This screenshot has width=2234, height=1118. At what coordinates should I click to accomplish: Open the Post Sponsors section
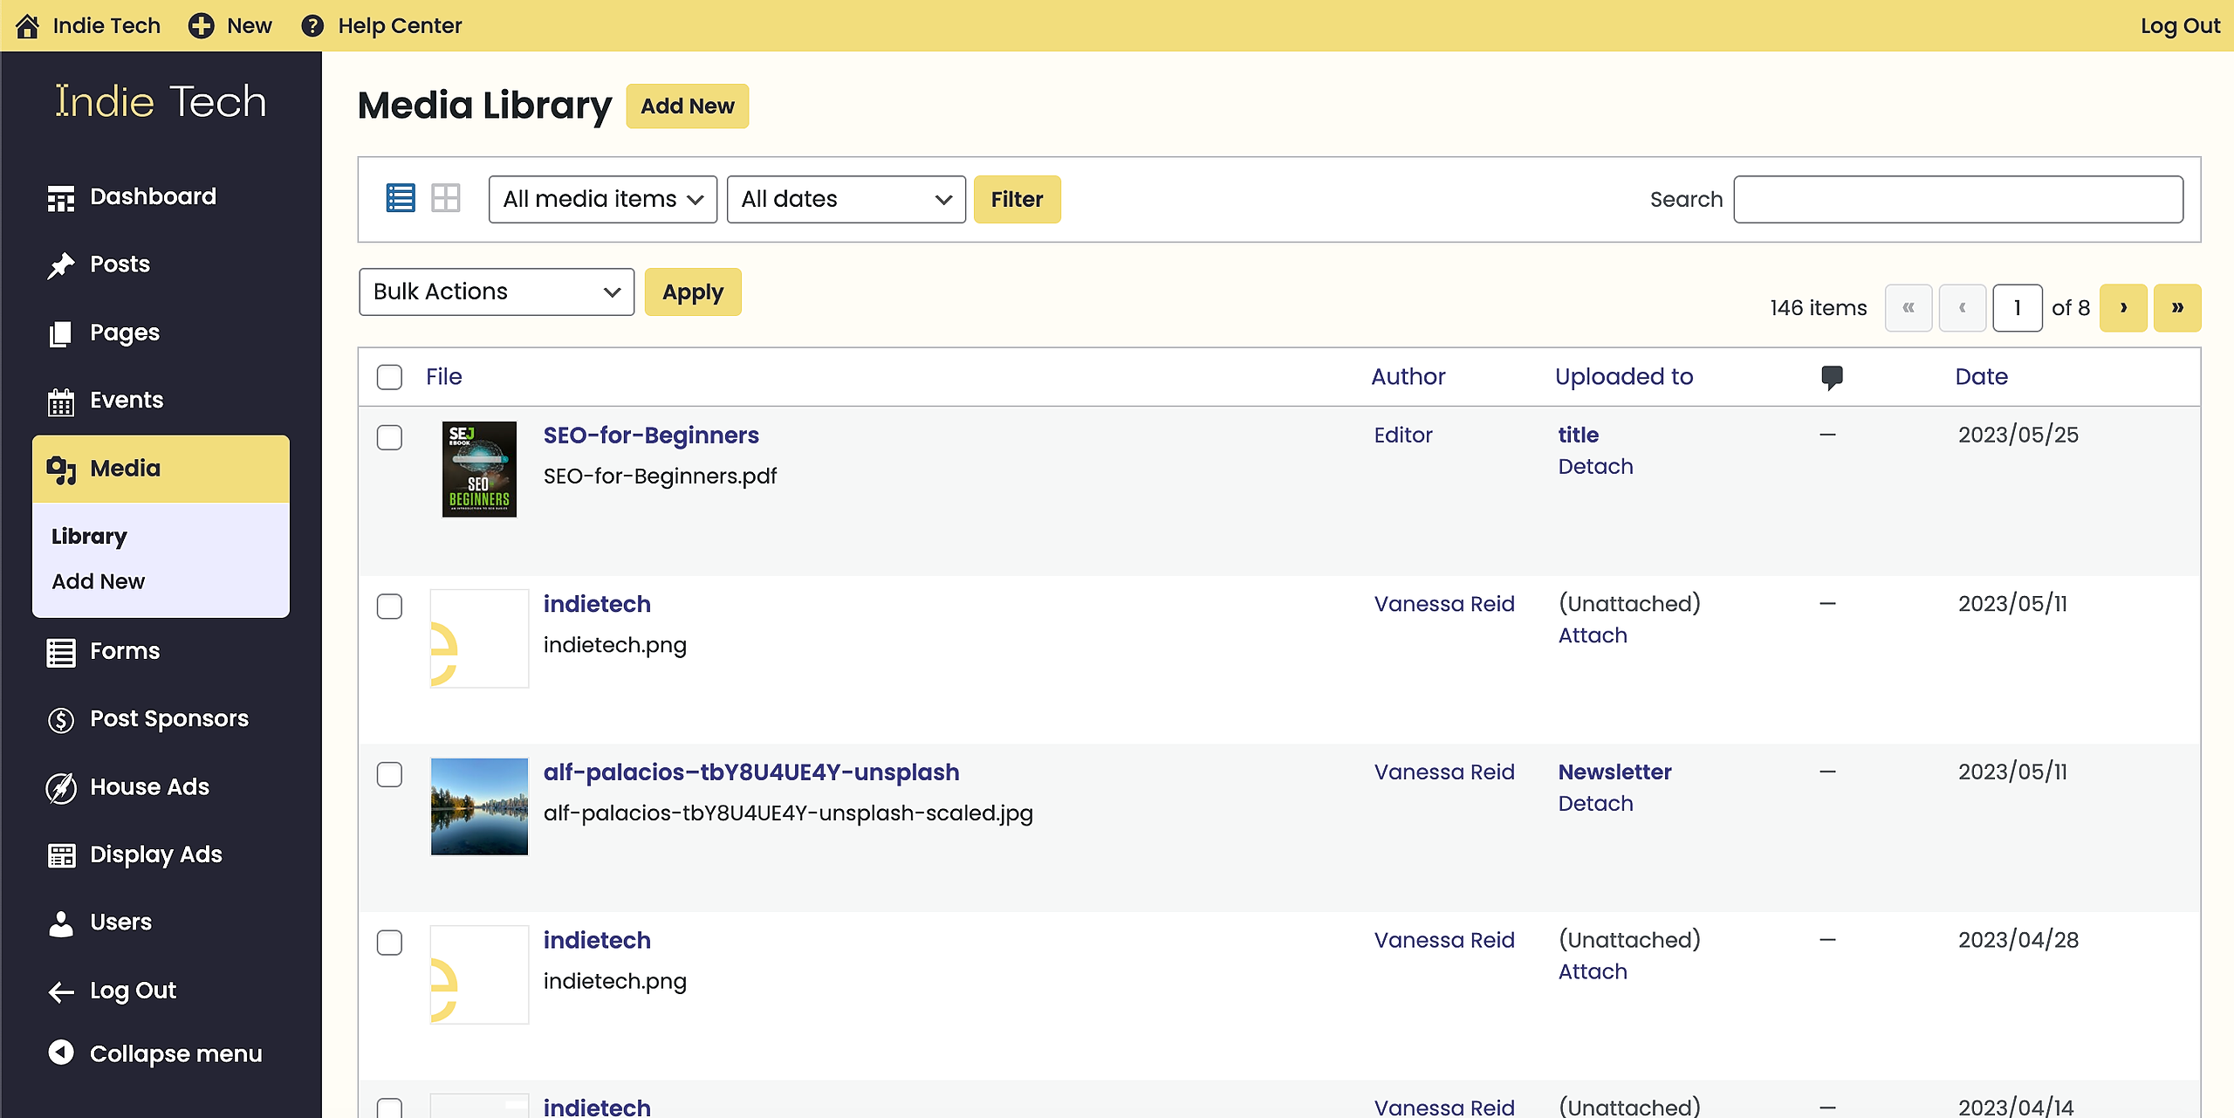coord(168,718)
